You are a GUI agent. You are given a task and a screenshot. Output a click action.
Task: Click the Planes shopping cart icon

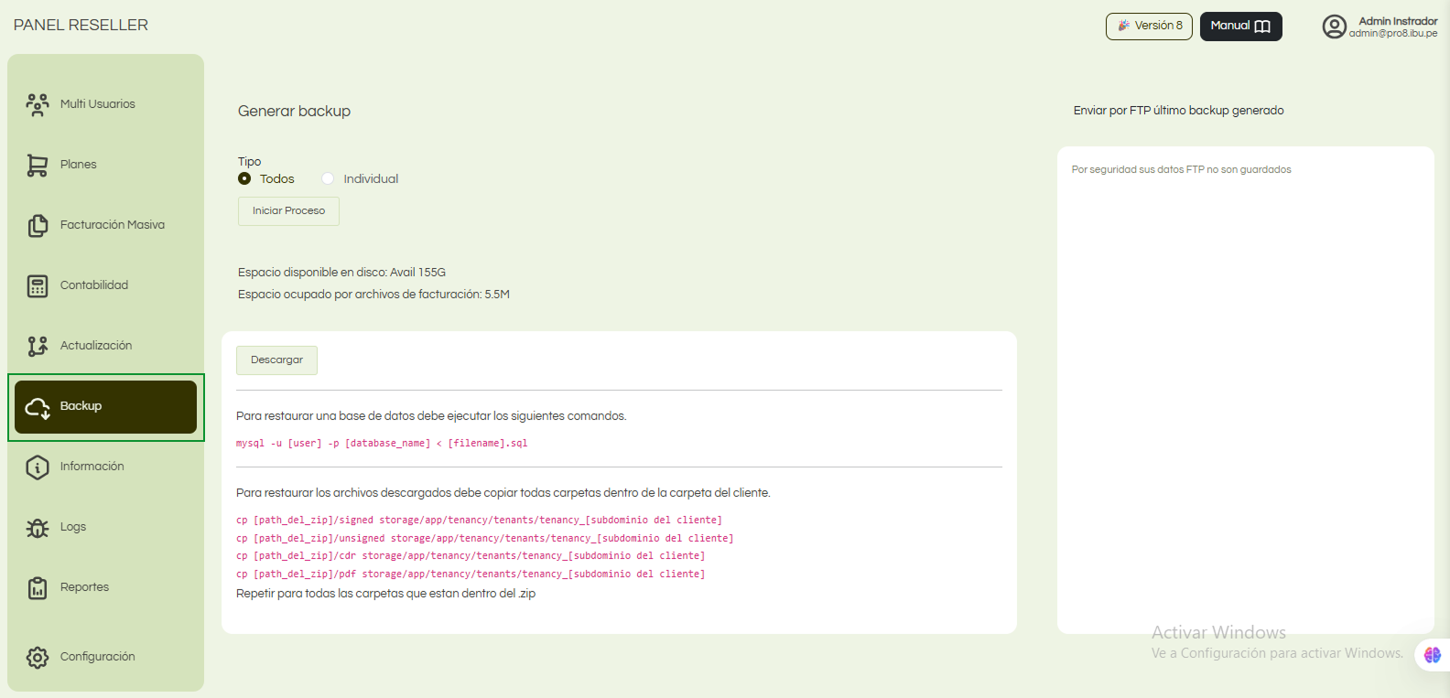coord(38,165)
